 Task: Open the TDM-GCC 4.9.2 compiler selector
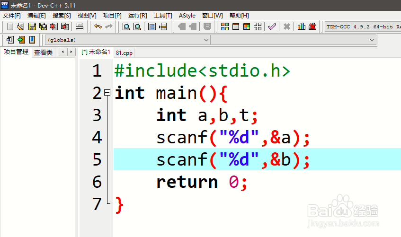pyautogui.click(x=363, y=26)
